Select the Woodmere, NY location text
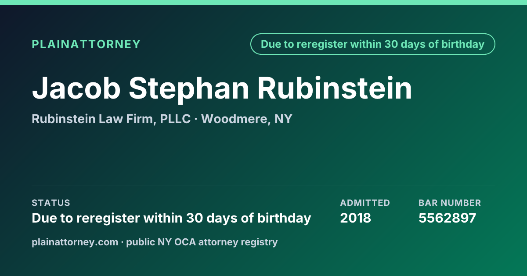Image resolution: width=527 pixels, height=276 pixels. [x=247, y=119]
